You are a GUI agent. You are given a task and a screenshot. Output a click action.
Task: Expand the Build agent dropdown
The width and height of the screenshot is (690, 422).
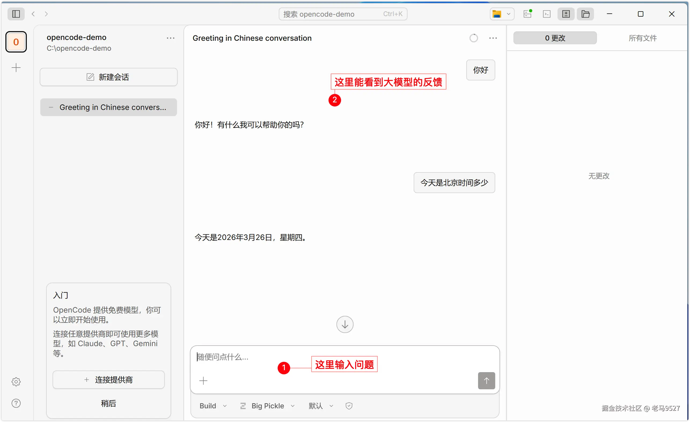coord(213,405)
